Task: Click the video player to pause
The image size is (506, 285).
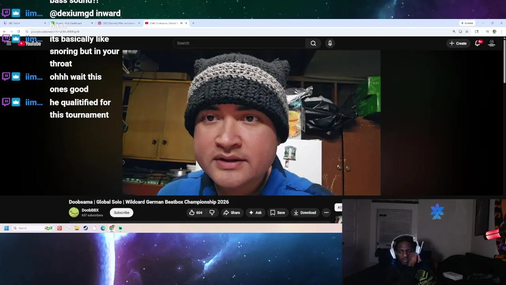Action: point(251,123)
